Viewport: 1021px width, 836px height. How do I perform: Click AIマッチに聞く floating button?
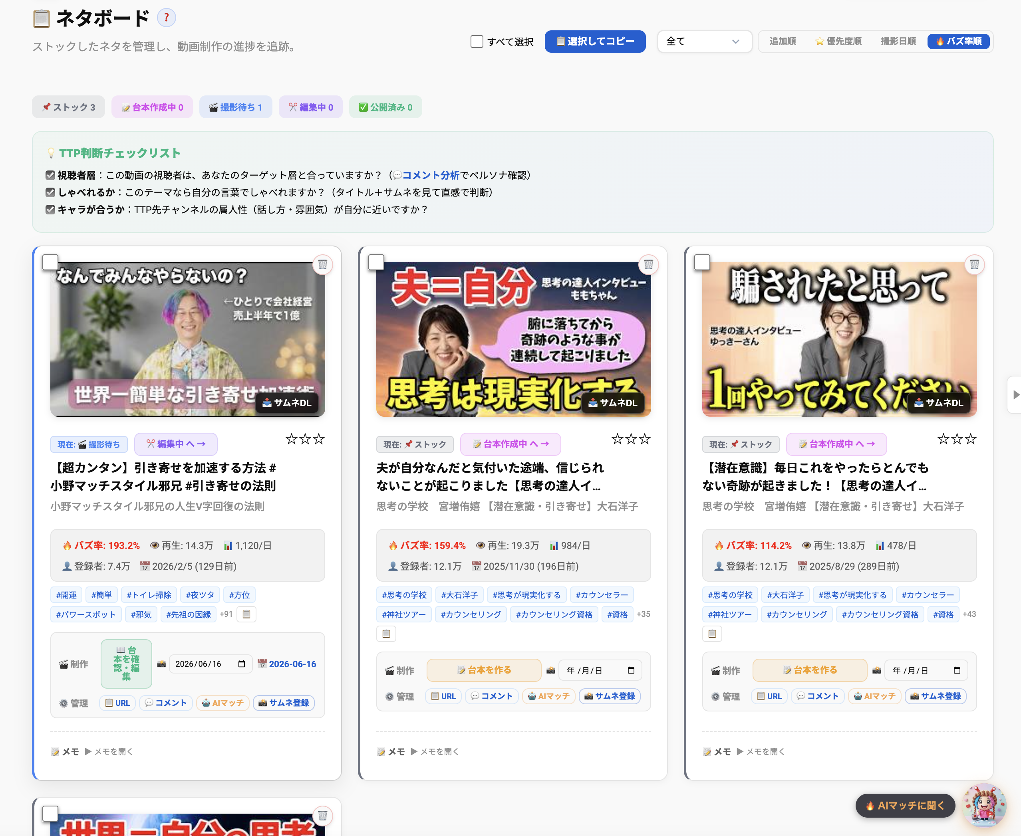coord(905,806)
